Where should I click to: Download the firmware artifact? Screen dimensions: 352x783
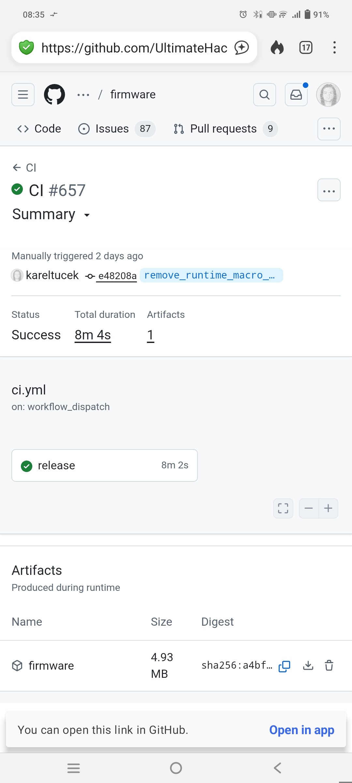click(308, 665)
